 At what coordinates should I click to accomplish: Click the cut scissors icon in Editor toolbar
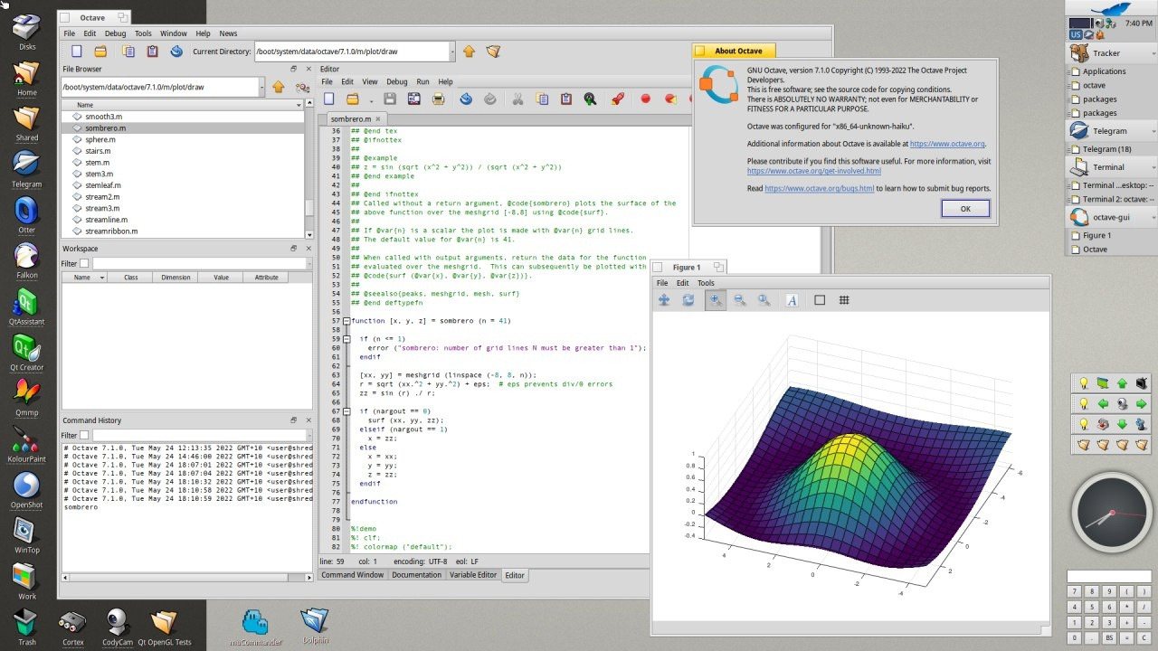pyautogui.click(x=517, y=99)
